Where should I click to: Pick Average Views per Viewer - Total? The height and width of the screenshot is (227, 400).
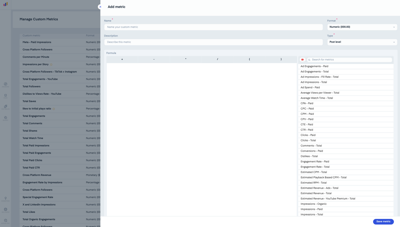point(346,93)
